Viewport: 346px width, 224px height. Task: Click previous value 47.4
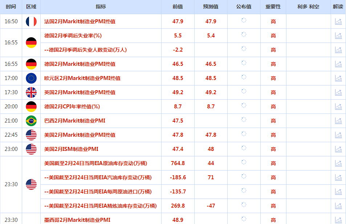coord(178,149)
